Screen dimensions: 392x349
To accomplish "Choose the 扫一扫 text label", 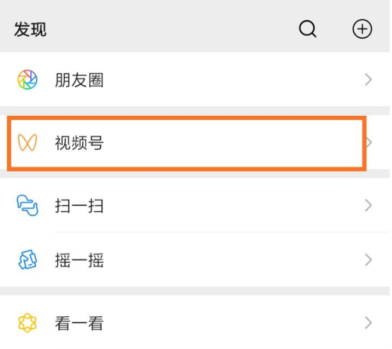I will [x=79, y=206].
